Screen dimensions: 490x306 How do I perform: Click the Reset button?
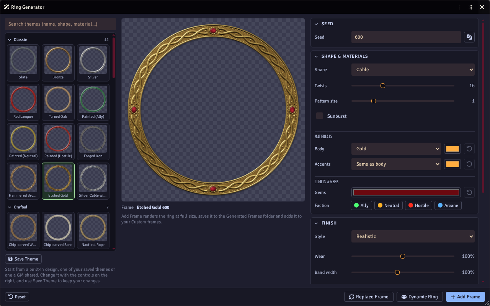pos(17,297)
